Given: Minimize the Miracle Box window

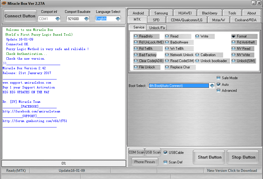Looking at the screenshot, I should tap(253, 3).
